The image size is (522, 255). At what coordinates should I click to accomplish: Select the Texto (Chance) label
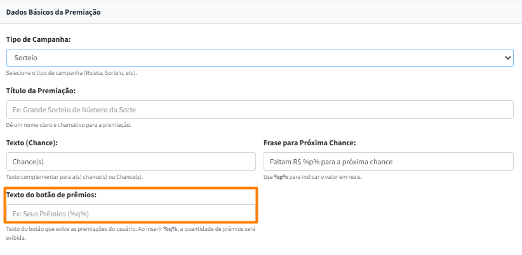coord(30,143)
